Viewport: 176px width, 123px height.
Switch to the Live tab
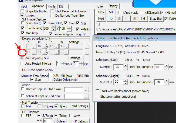[100, 6]
